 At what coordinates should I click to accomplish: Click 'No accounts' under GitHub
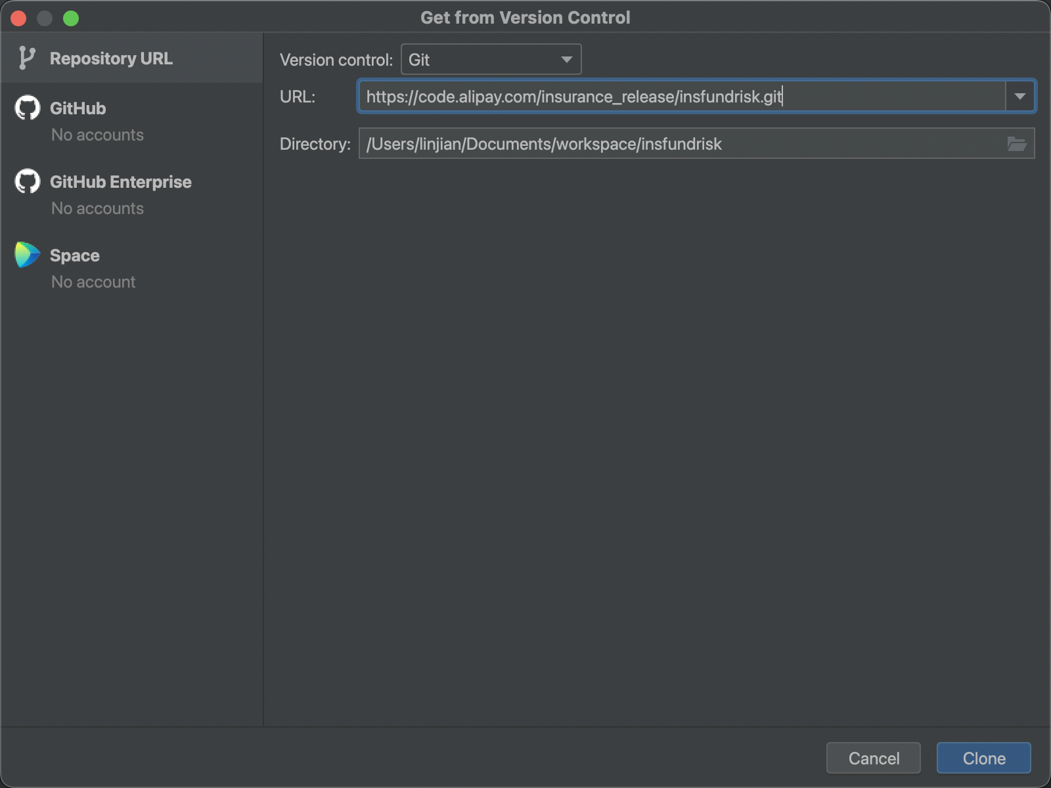click(x=97, y=135)
